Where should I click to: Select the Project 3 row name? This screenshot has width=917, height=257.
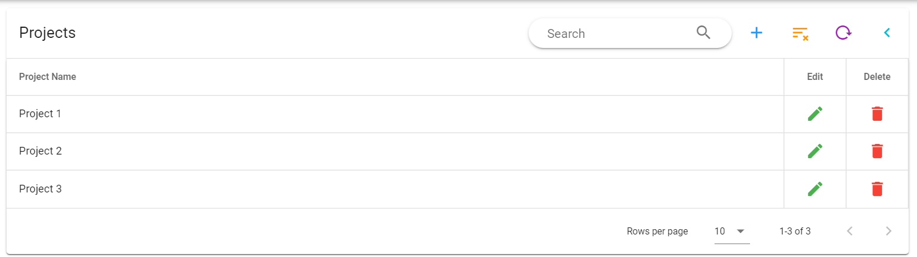tap(40, 189)
